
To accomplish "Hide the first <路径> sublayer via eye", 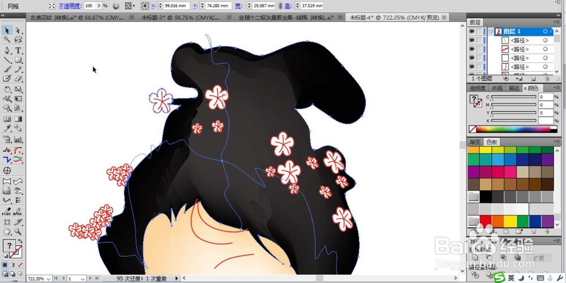I will [x=471, y=40].
